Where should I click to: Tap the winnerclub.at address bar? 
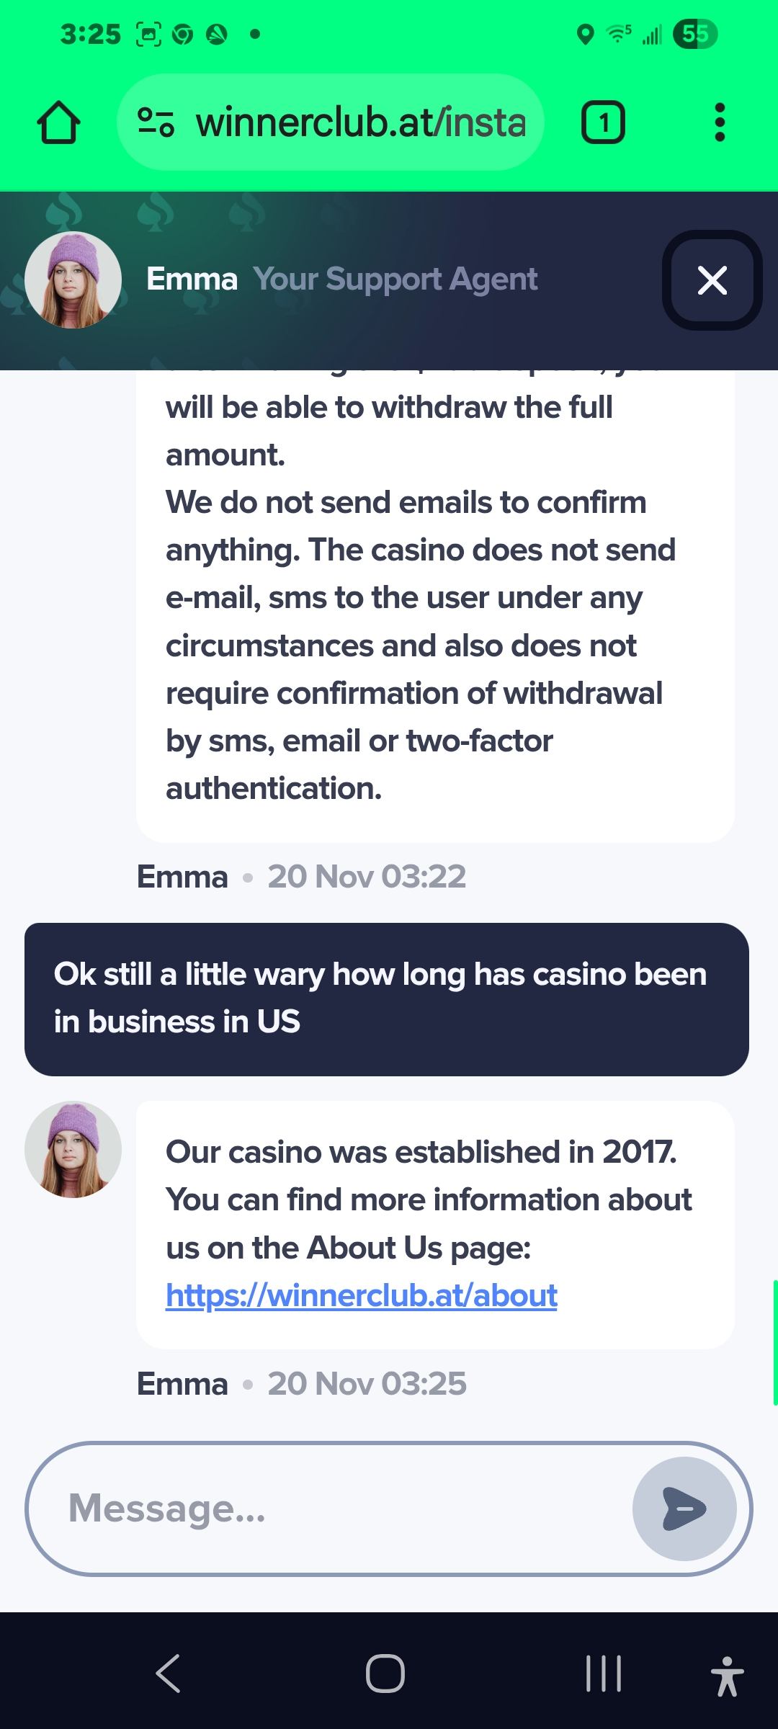(360, 122)
